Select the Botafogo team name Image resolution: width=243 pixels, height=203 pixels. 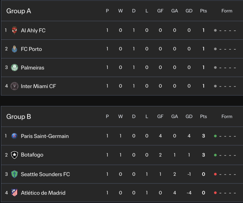(x=32, y=155)
